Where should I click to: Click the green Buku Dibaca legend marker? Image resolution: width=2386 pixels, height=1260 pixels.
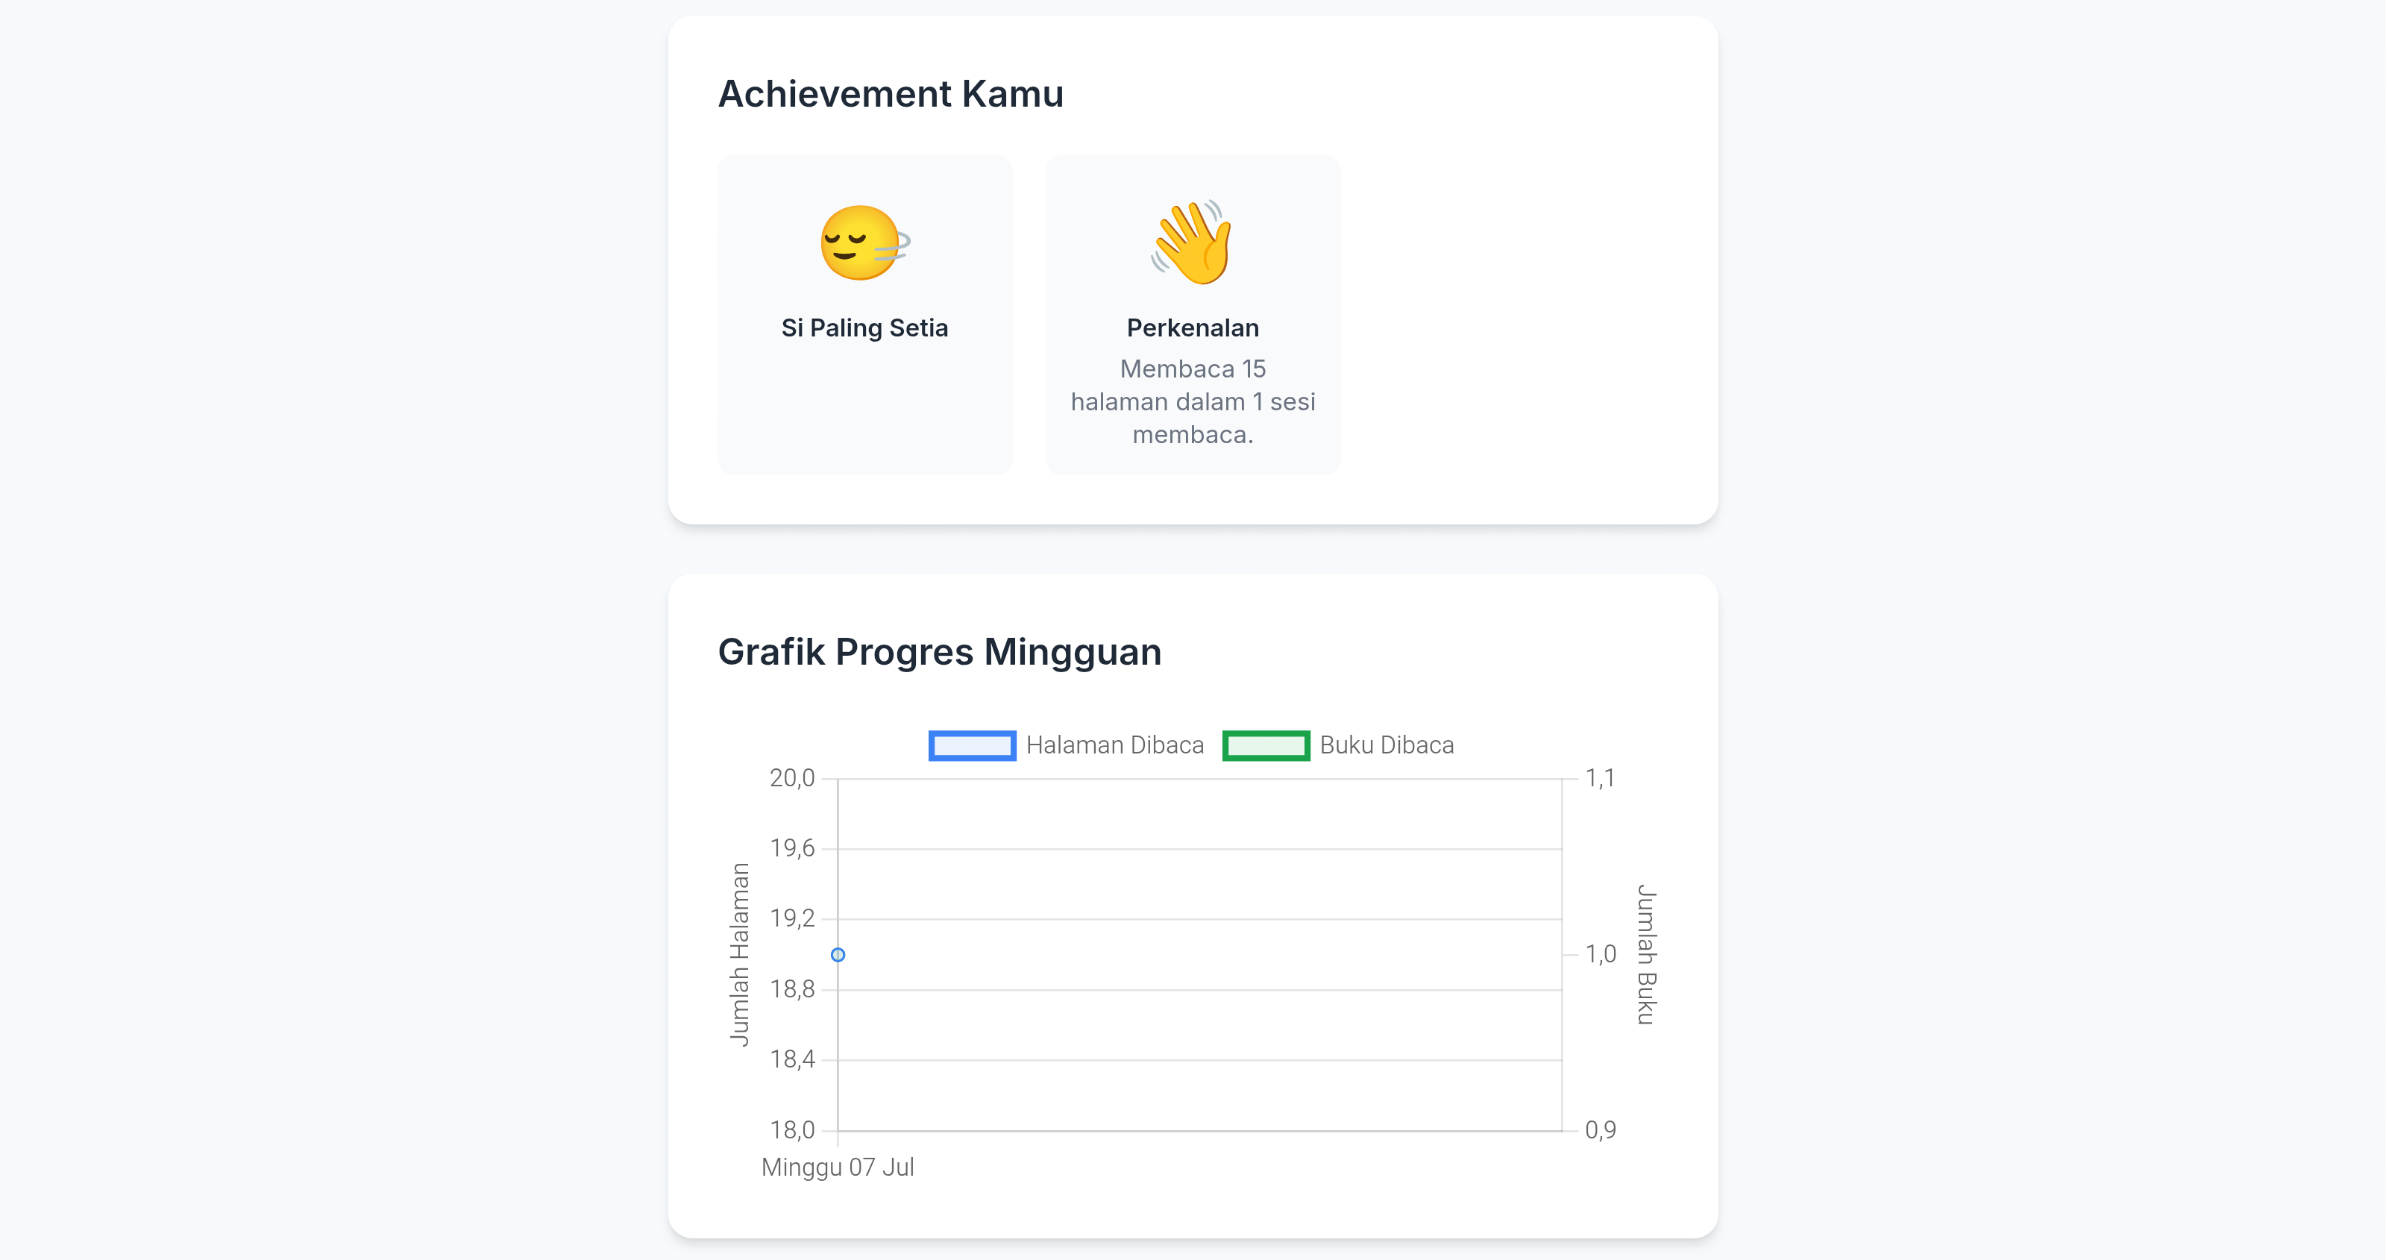pos(1266,745)
